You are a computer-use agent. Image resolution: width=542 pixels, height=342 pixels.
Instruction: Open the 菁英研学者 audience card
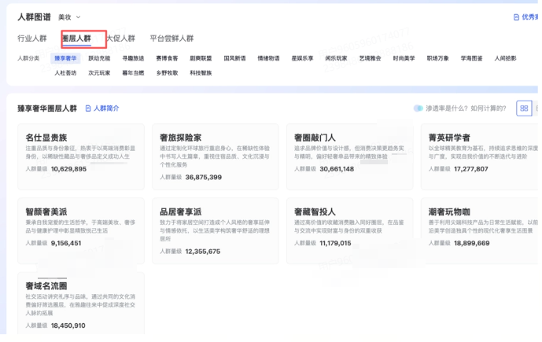click(x=479, y=156)
